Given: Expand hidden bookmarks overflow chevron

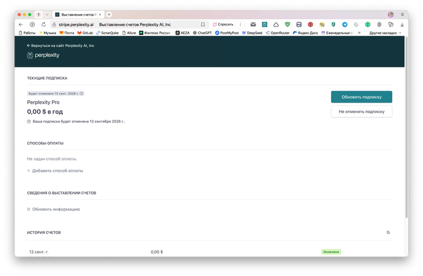Looking at the screenshot, I should click(x=359, y=33).
